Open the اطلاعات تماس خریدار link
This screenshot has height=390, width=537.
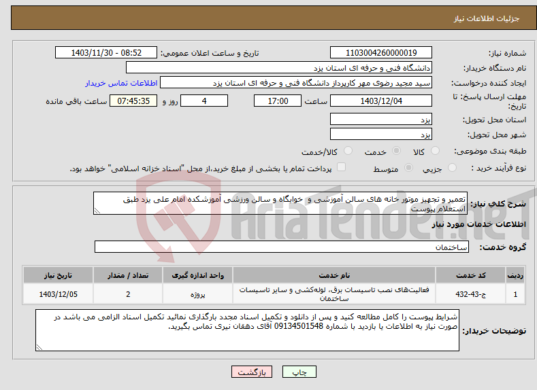click(x=121, y=83)
